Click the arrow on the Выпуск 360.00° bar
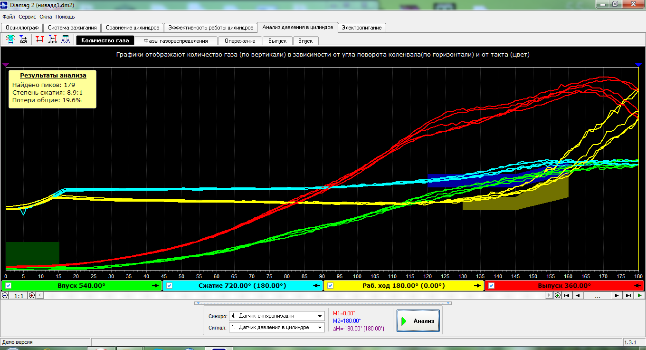This screenshot has width=646, height=350. coord(638,285)
